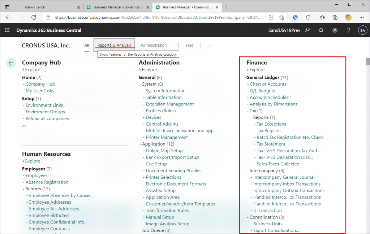This screenshot has height=234, width=370.
Task: Open Environment Links
Action: pyautogui.click(x=44, y=105)
